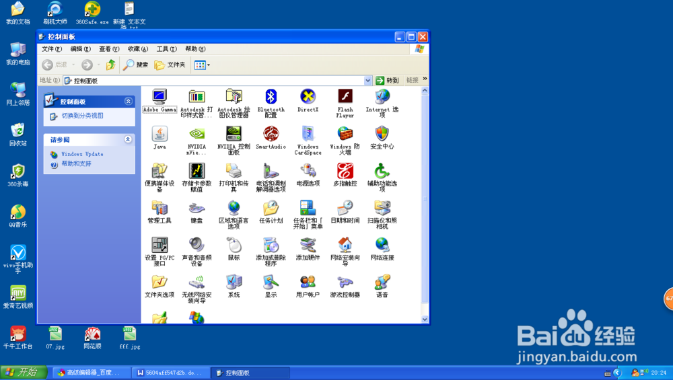Open the forward button history dropdown
Image resolution: width=673 pixels, height=380 pixels.
coord(99,65)
